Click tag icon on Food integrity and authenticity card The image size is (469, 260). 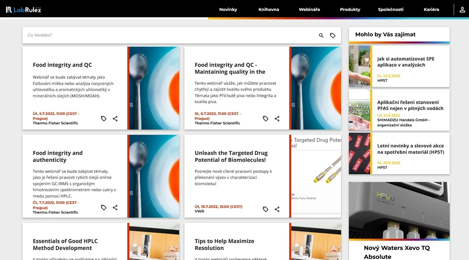[104, 207]
